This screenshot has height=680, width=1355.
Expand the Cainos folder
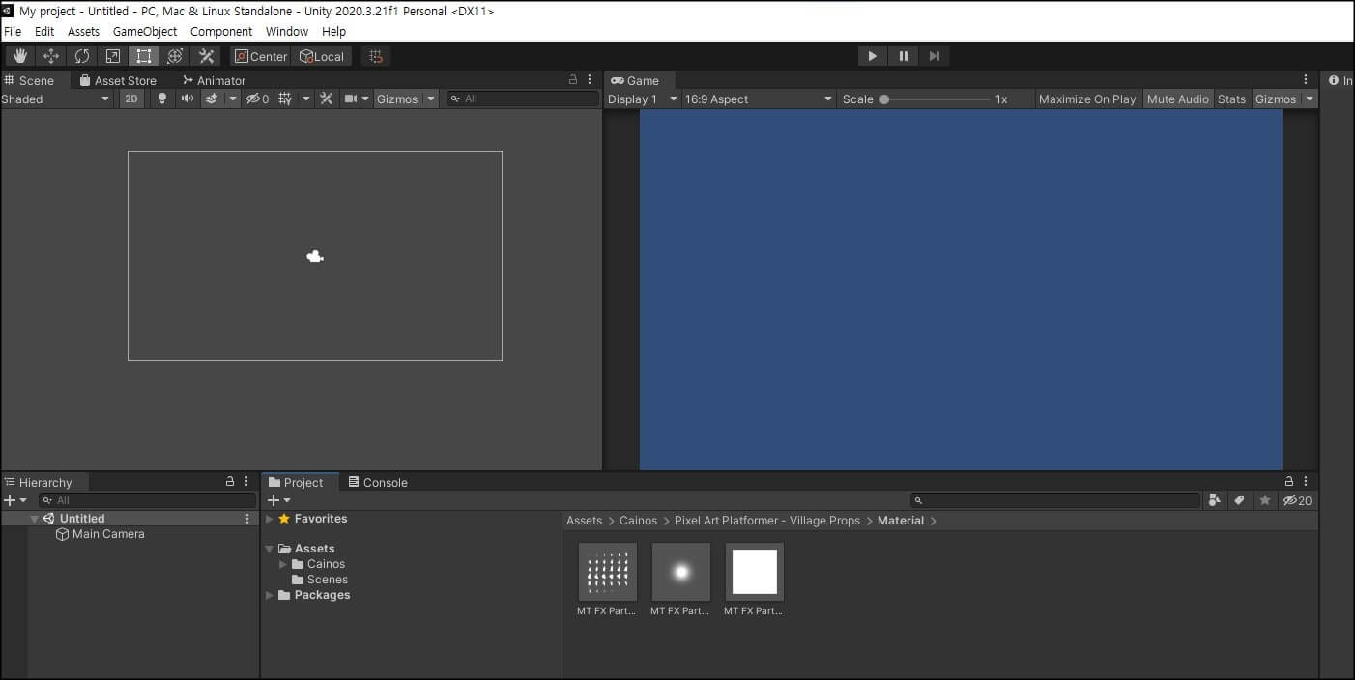[282, 564]
